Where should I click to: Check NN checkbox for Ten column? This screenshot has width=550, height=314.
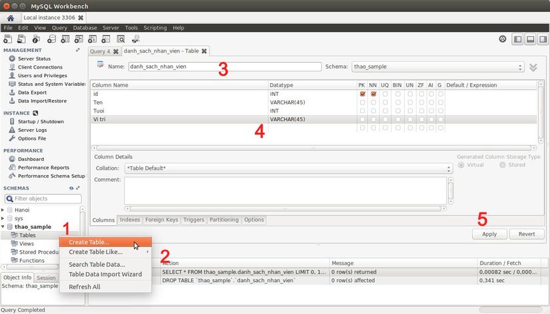373,102
